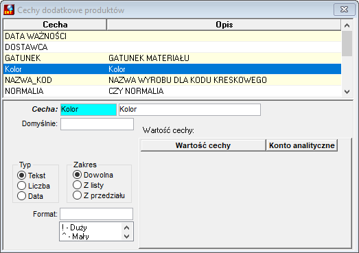Click the cyan Cecha name field
The image size is (359, 253).
click(x=89, y=109)
